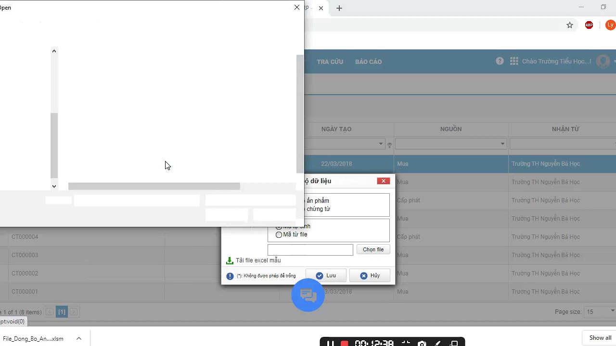Take a snapshot with the camera icon
This screenshot has height=346, width=616.
point(422,344)
